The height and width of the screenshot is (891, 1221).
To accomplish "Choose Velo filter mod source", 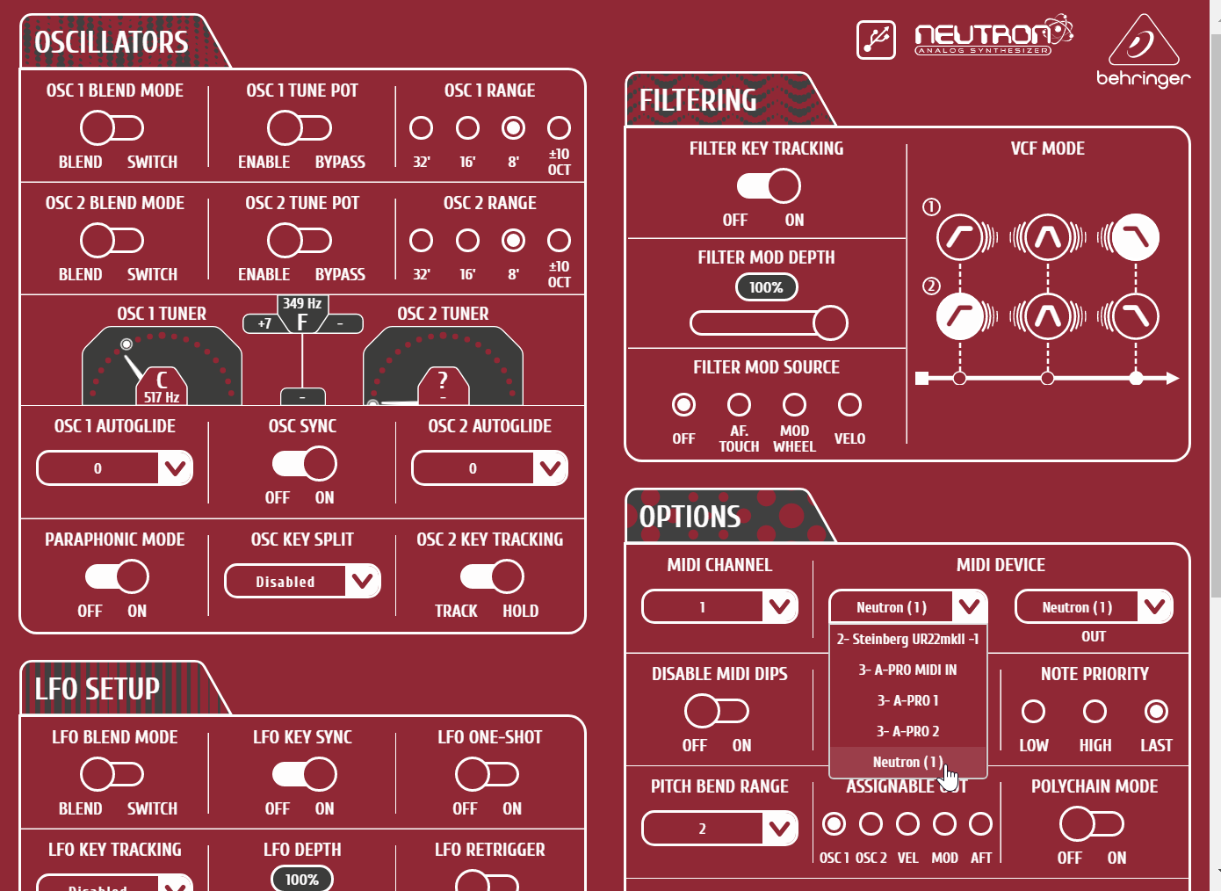I will click(849, 405).
